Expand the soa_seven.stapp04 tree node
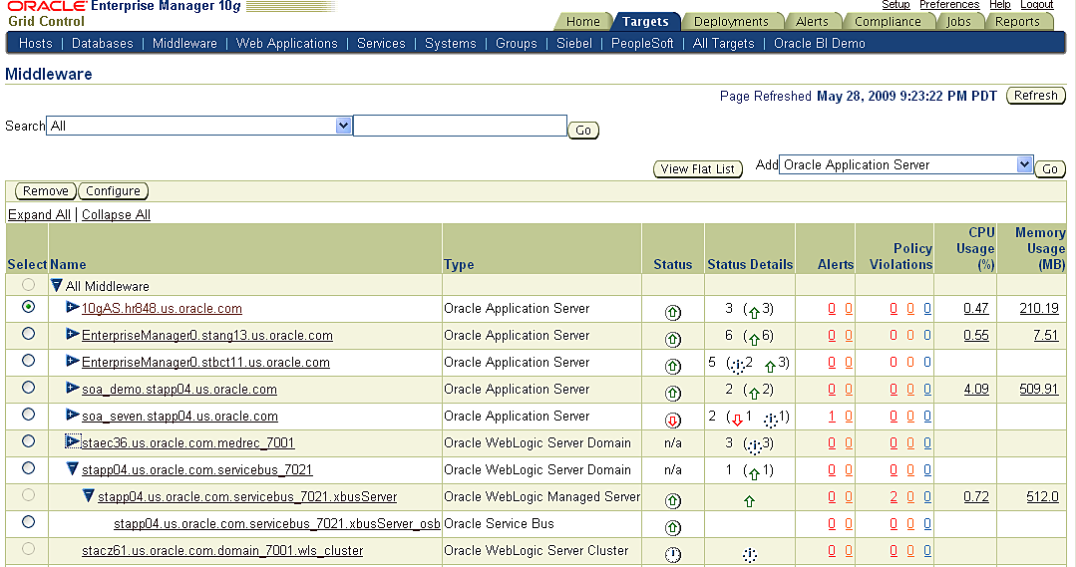This screenshot has height=567, width=1076. coord(72,415)
